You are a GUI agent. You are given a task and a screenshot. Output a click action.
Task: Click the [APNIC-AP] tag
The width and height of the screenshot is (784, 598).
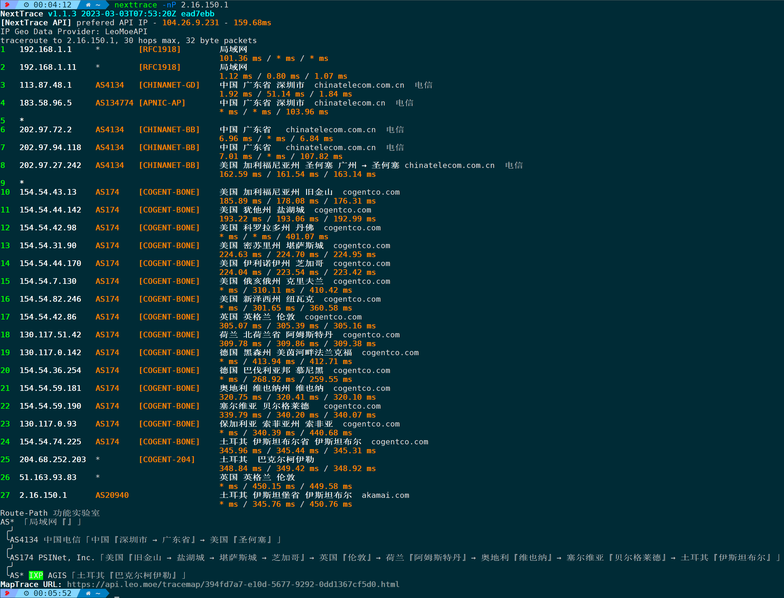[162, 103]
